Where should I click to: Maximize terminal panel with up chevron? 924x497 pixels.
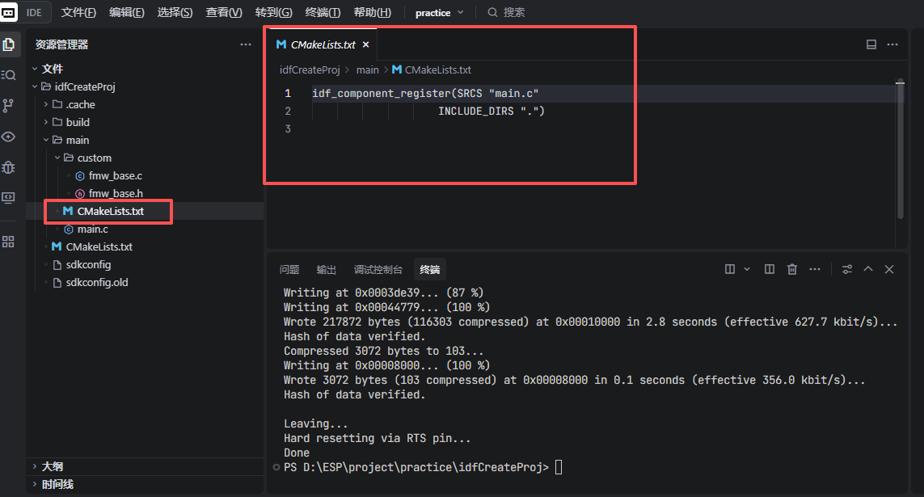click(x=868, y=269)
